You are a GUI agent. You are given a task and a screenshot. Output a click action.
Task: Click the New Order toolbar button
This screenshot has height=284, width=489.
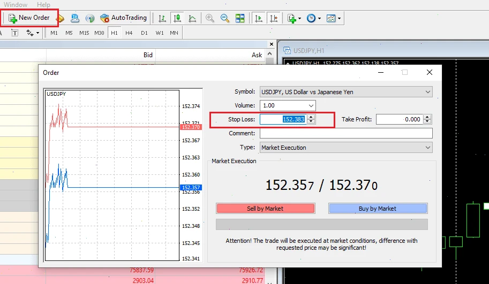29,18
